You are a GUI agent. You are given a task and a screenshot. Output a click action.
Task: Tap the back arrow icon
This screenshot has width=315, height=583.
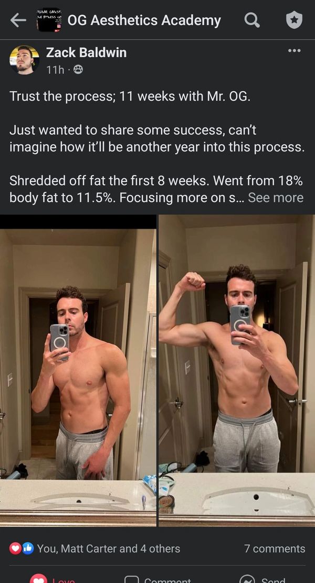(x=18, y=20)
